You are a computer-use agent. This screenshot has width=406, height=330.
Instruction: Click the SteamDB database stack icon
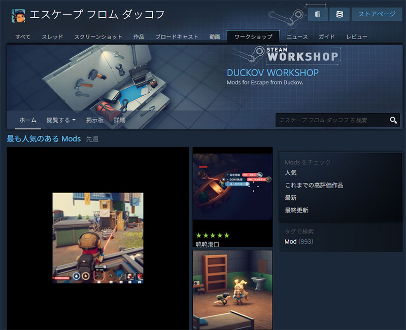[340, 14]
